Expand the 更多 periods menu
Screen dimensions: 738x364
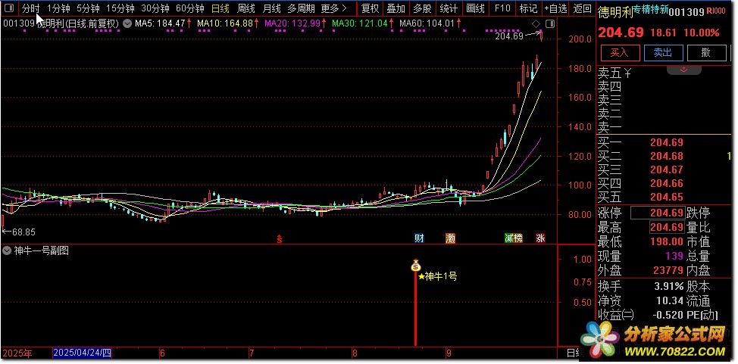pos(333,8)
